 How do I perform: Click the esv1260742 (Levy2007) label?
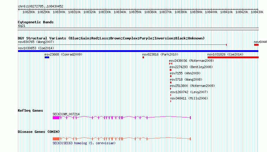tap(189, 92)
